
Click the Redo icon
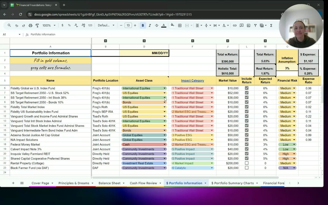click(24, 25)
